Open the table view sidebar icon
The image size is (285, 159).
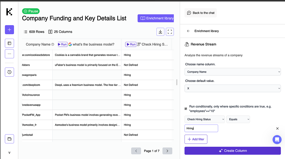[9, 43]
